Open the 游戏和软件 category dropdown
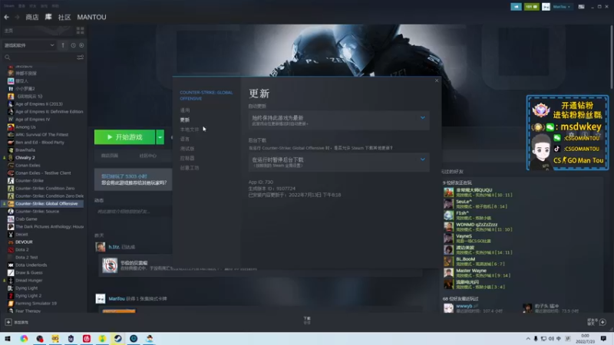Screen dimensions: 614x345 (x=29, y=45)
